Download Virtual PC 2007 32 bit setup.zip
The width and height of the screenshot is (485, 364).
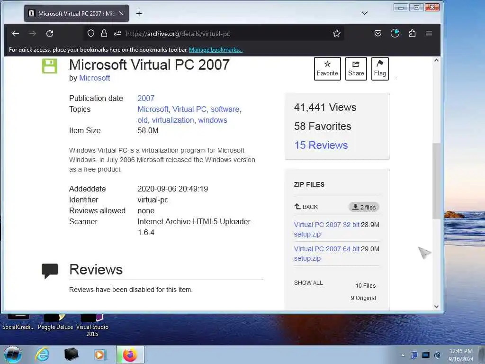click(x=327, y=229)
